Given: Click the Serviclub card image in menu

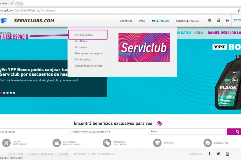Looking at the screenshot, I should pyautogui.click(x=144, y=48).
